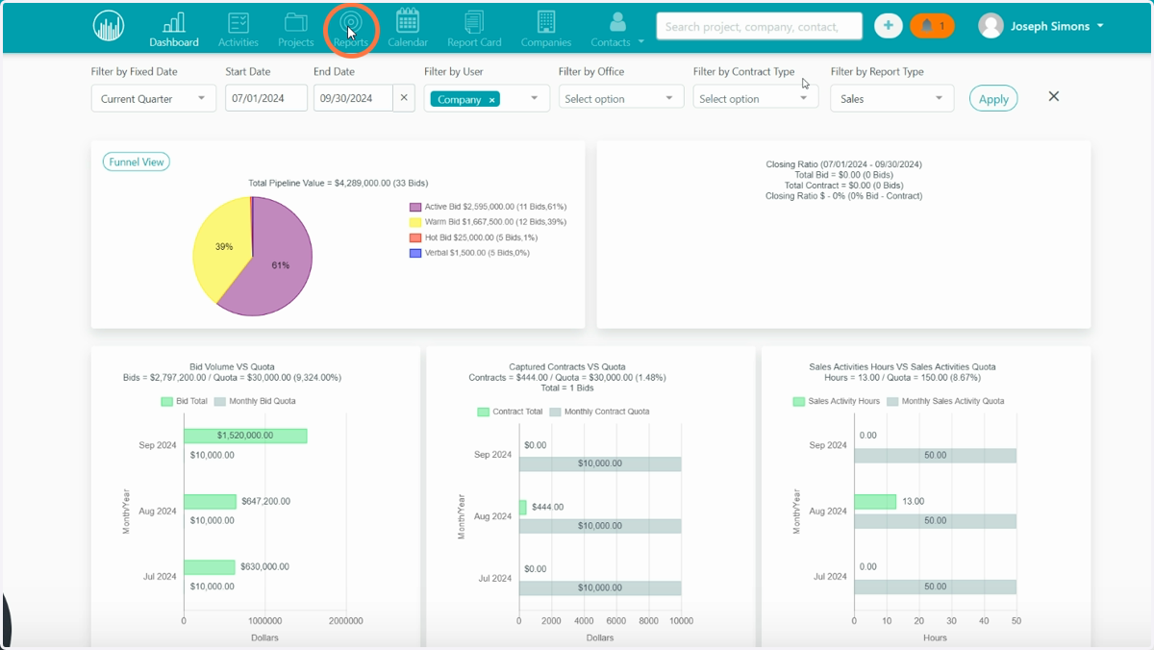Click the Total Contract = $0.00 line
This screenshot has width=1154, height=650.
pyautogui.click(x=843, y=186)
